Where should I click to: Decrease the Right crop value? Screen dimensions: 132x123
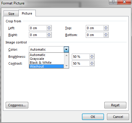click(49, 36)
